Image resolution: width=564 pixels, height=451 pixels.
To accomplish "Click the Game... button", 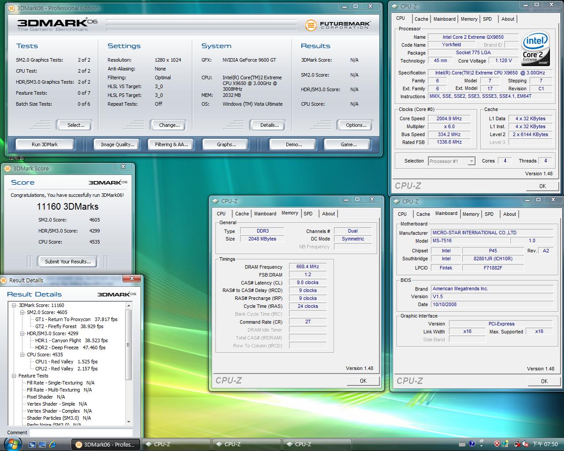I will (x=349, y=144).
